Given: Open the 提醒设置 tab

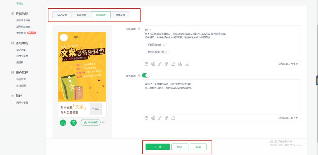Looking at the screenshot, I should tap(120, 15).
